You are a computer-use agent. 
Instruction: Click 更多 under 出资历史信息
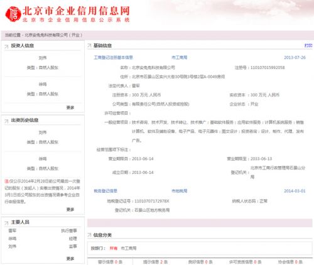tap(70, 209)
